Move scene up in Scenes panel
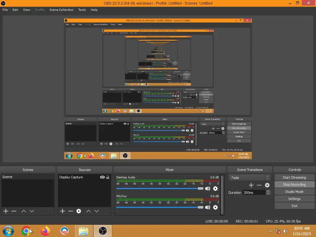This screenshot has width=316, height=237. click(23, 211)
